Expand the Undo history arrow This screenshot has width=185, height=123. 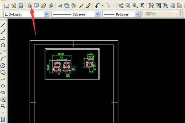[103, 6]
